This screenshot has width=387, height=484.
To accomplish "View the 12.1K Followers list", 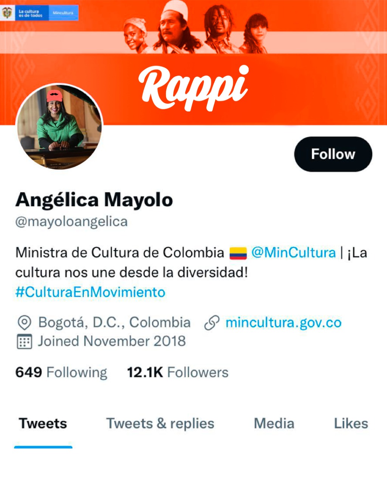I will (178, 372).
